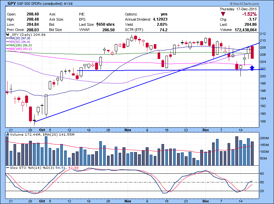Select the Annual Dividend value 4.12923
Image resolution: width=274 pixels, height=204 pixels.
pyautogui.click(x=160, y=19)
